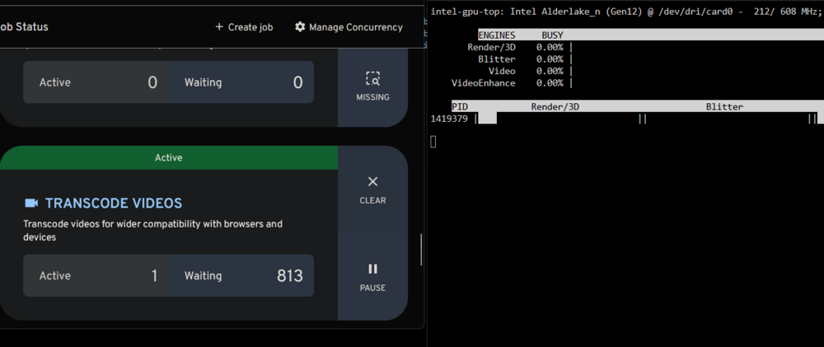Click the jobs panel scrollbar thumb

click(x=421, y=249)
